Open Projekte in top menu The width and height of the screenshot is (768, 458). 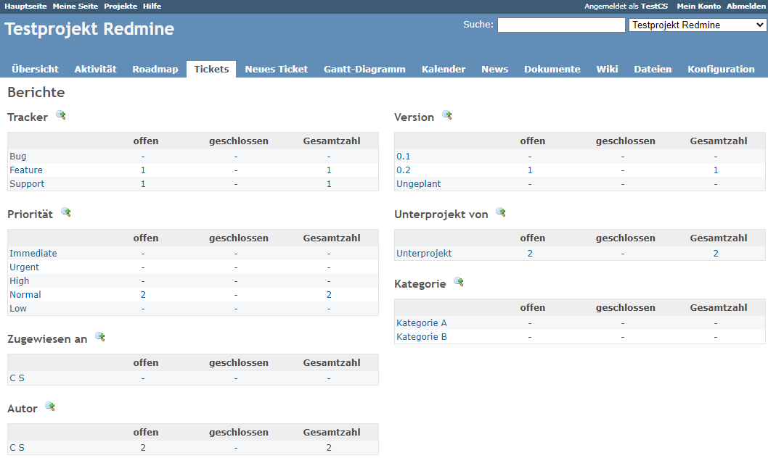120,7
